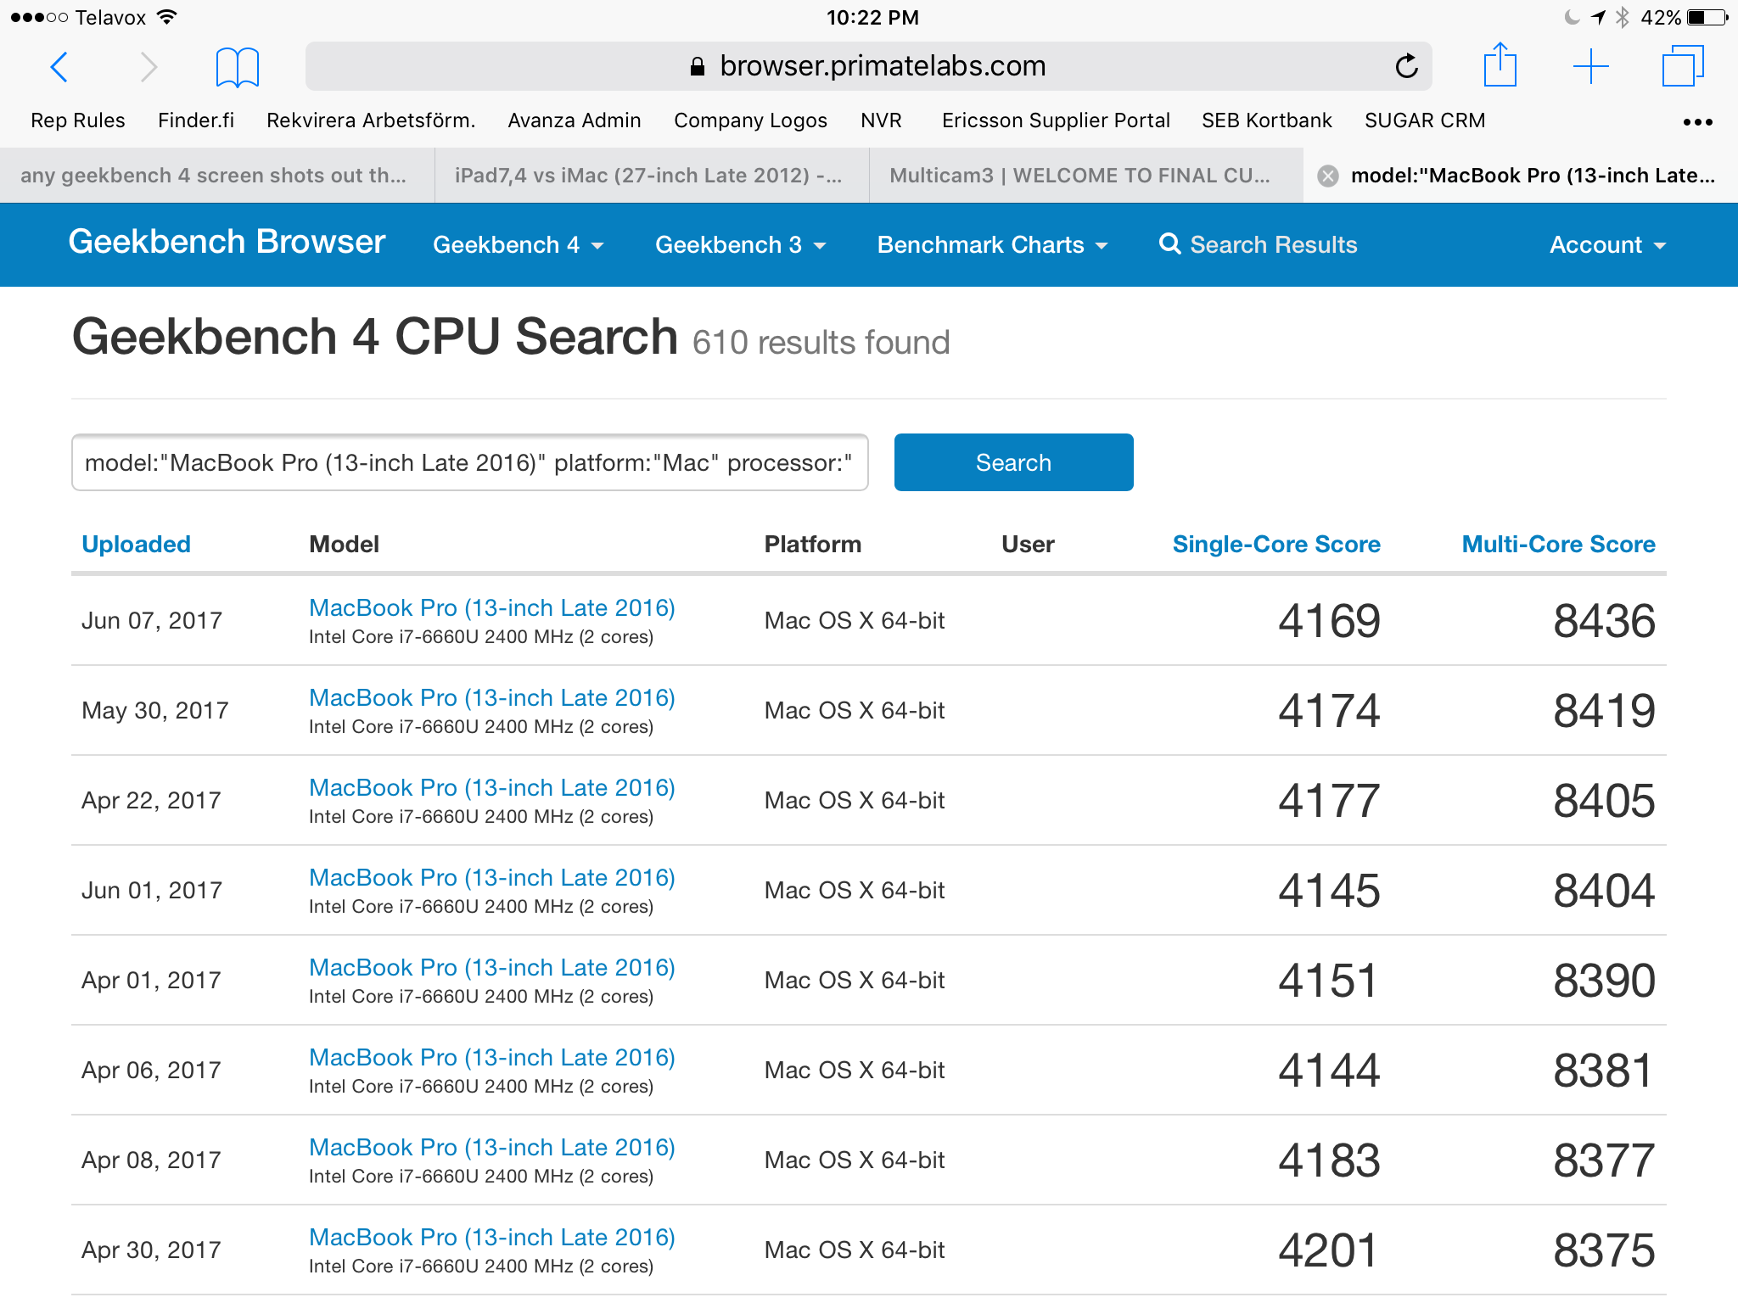
Task: Reload the page with refresh icon
Action: click(x=1406, y=65)
